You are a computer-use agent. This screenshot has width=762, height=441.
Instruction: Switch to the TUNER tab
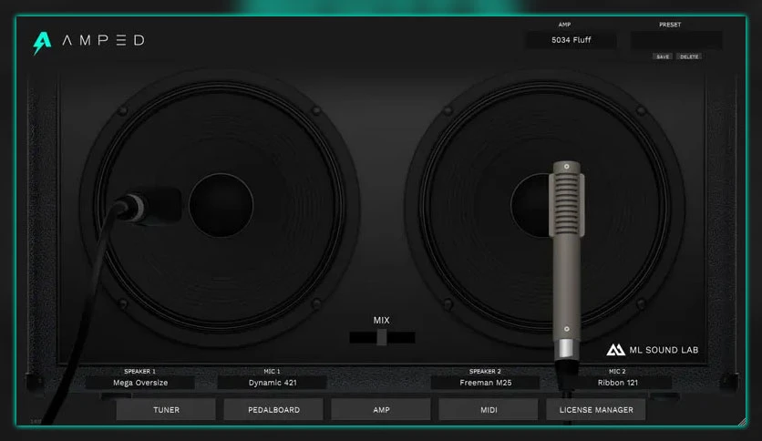click(166, 410)
